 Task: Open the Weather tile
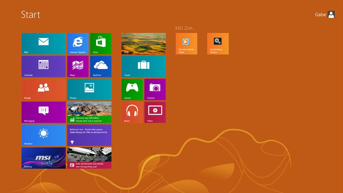pos(44,135)
